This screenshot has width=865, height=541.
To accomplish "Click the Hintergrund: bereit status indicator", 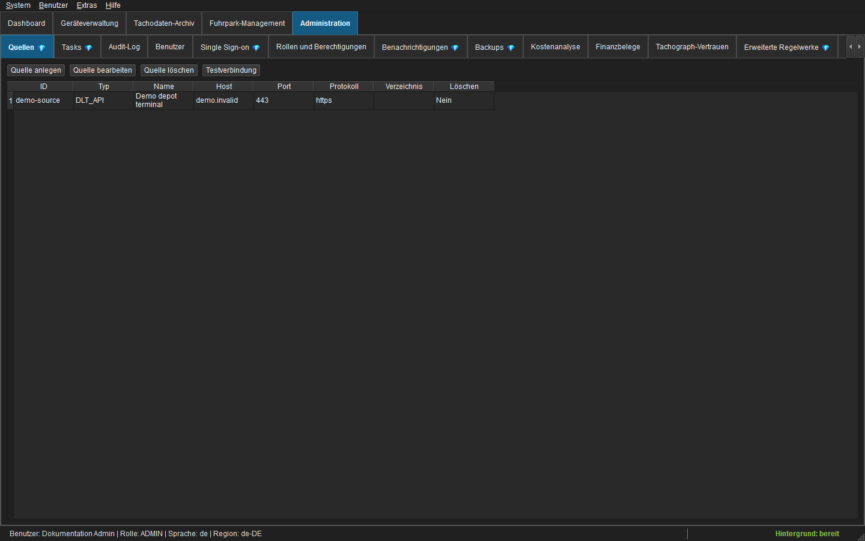I will tap(807, 534).
